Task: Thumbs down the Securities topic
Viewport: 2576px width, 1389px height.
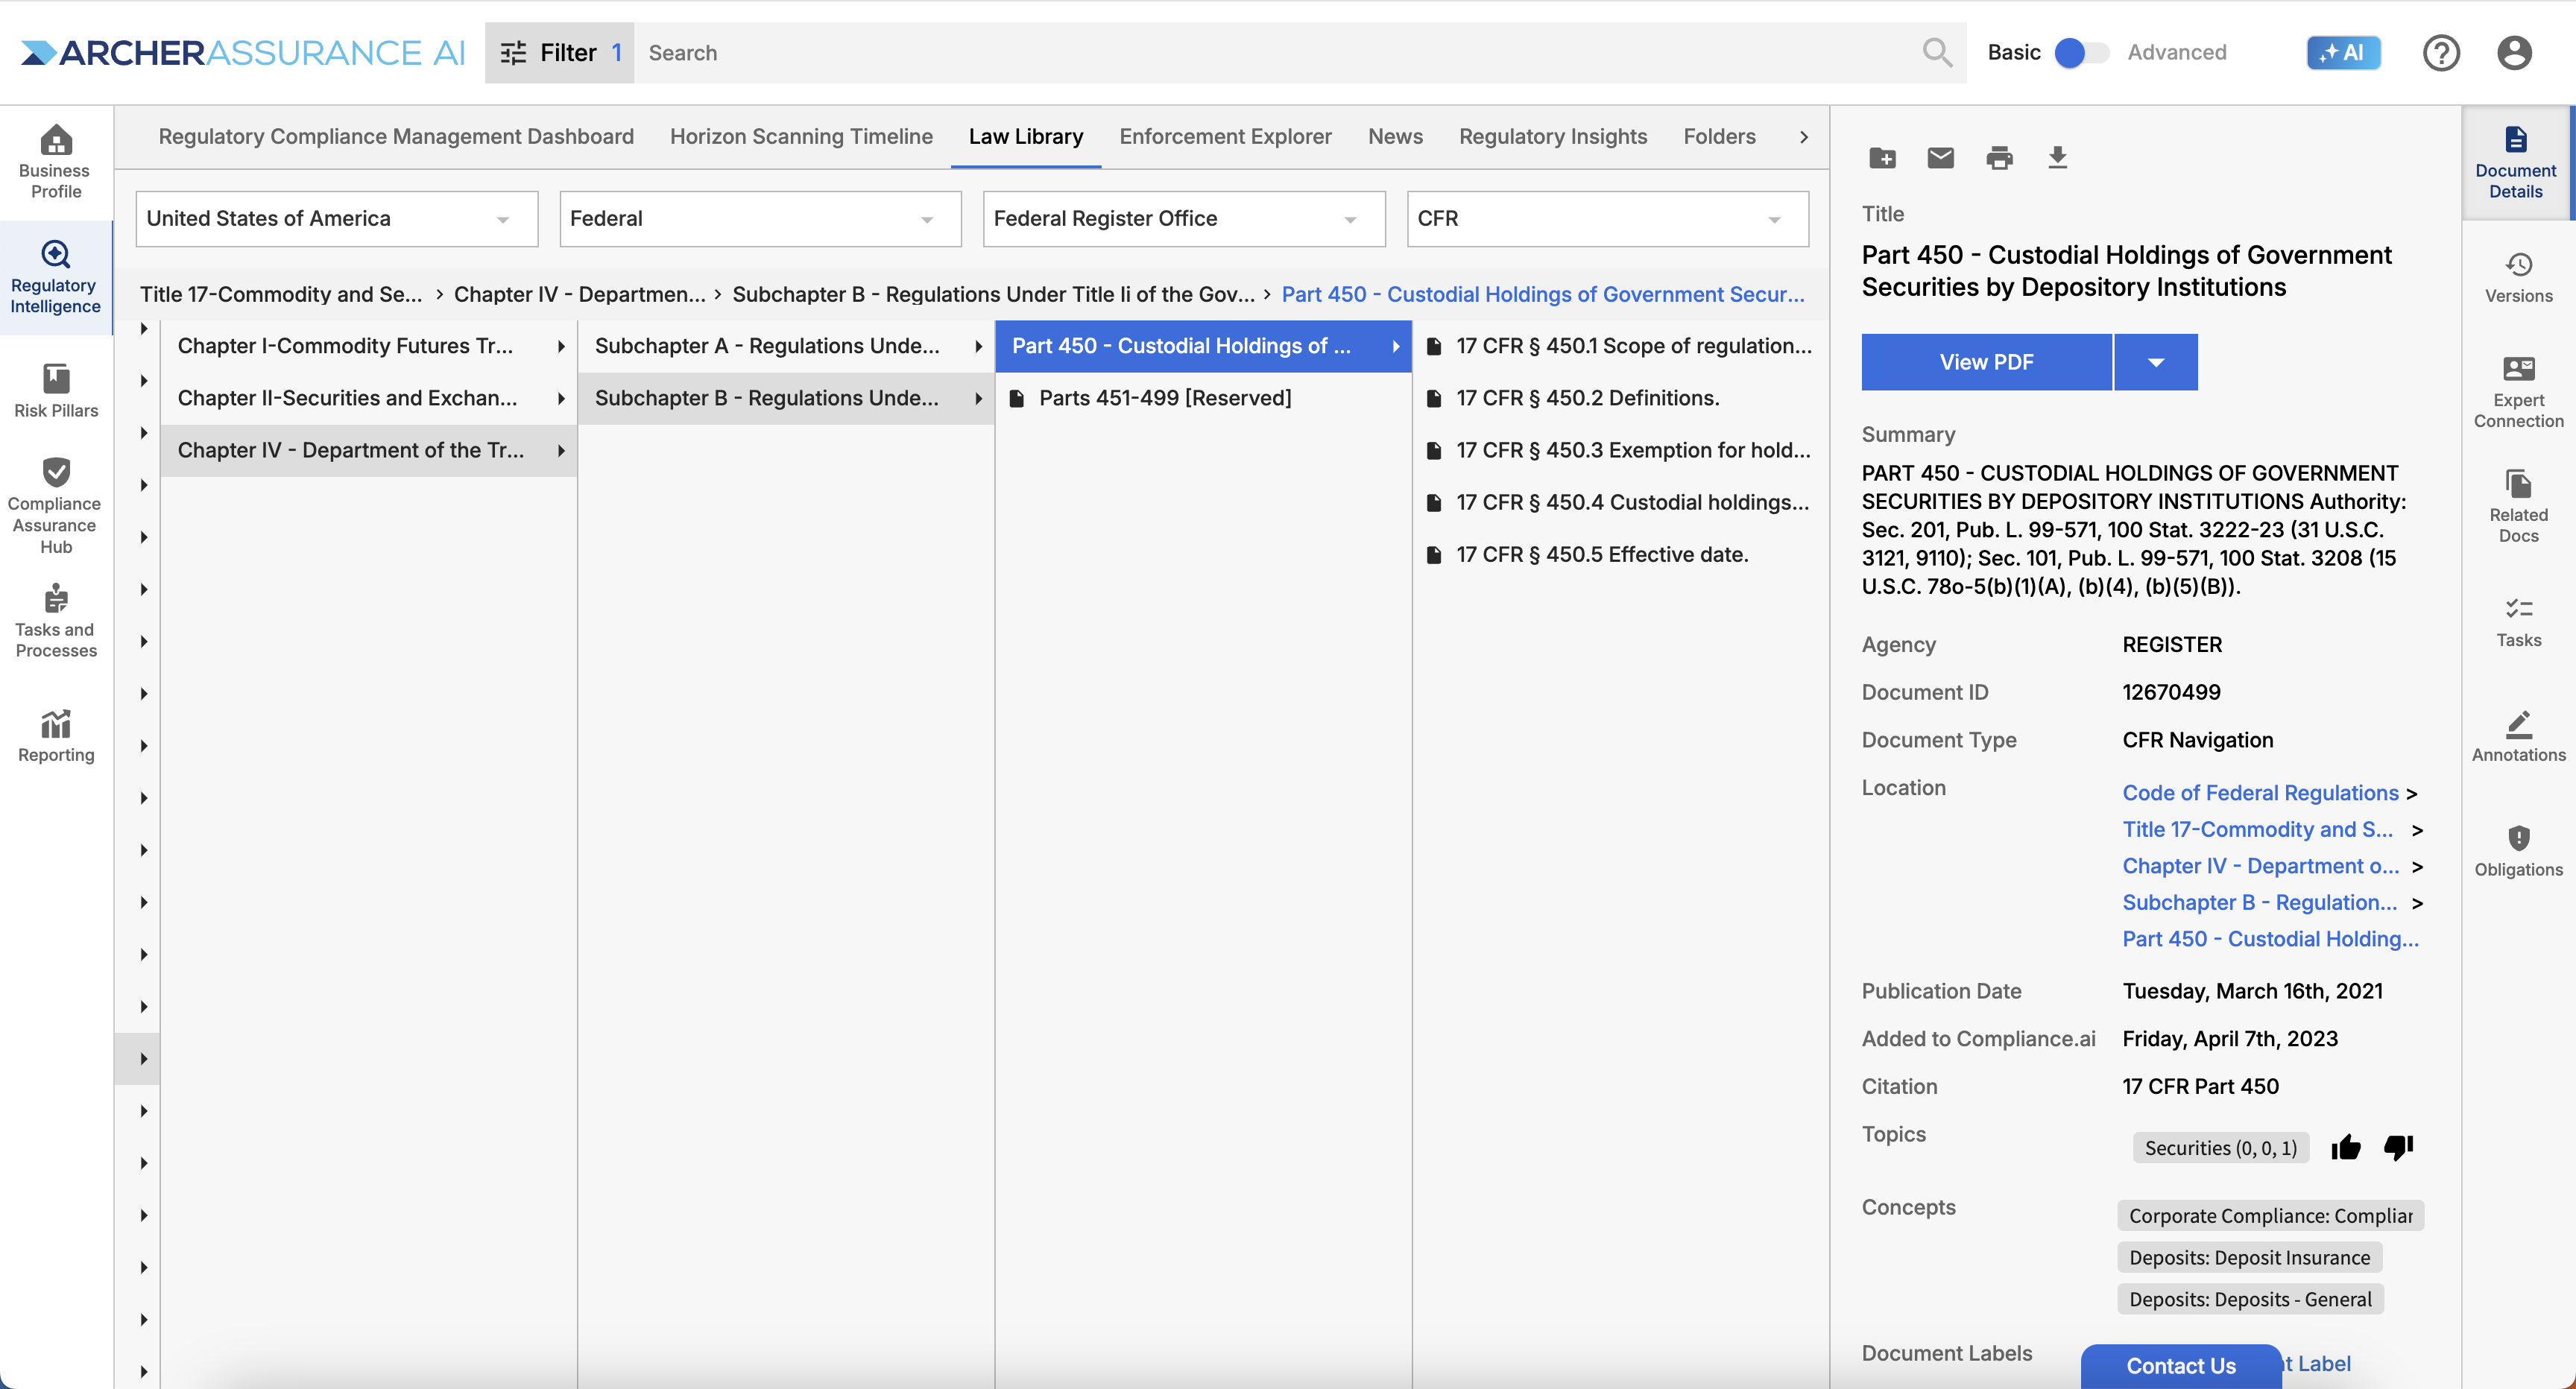Action: (2398, 1147)
